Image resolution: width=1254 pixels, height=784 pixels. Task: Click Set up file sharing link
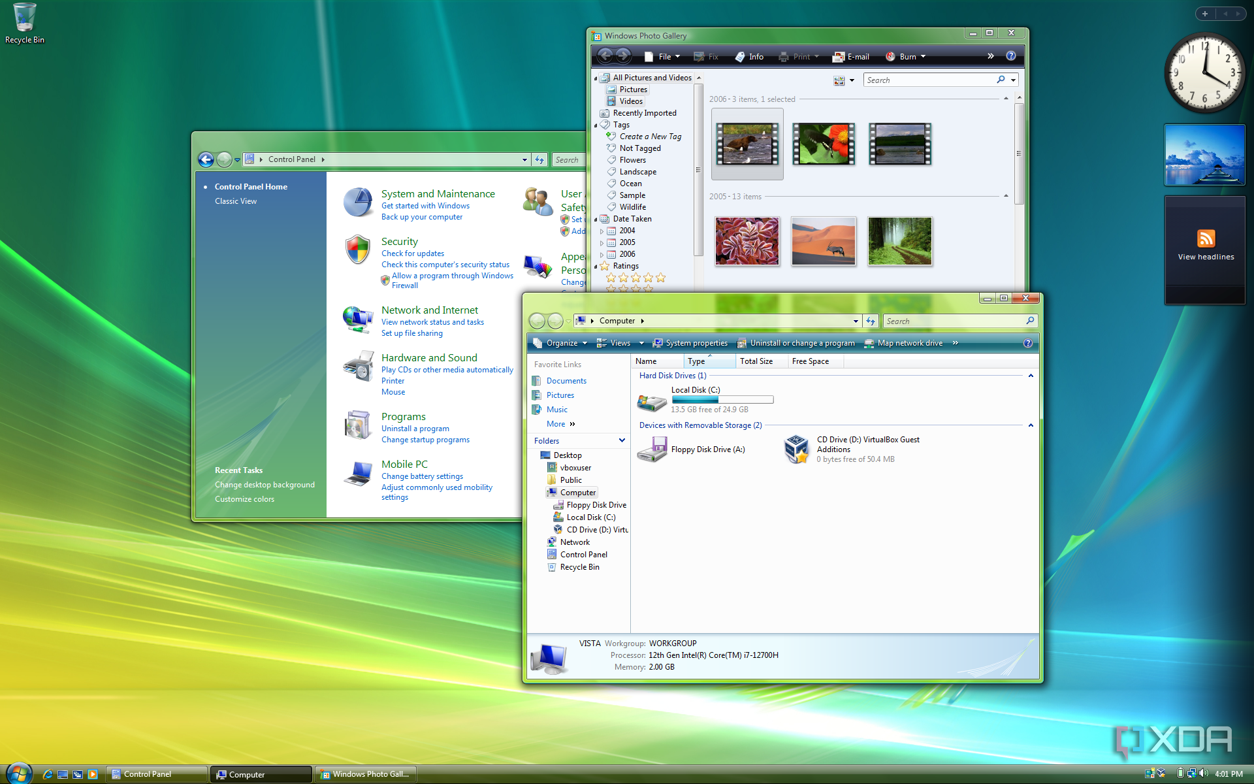point(412,333)
